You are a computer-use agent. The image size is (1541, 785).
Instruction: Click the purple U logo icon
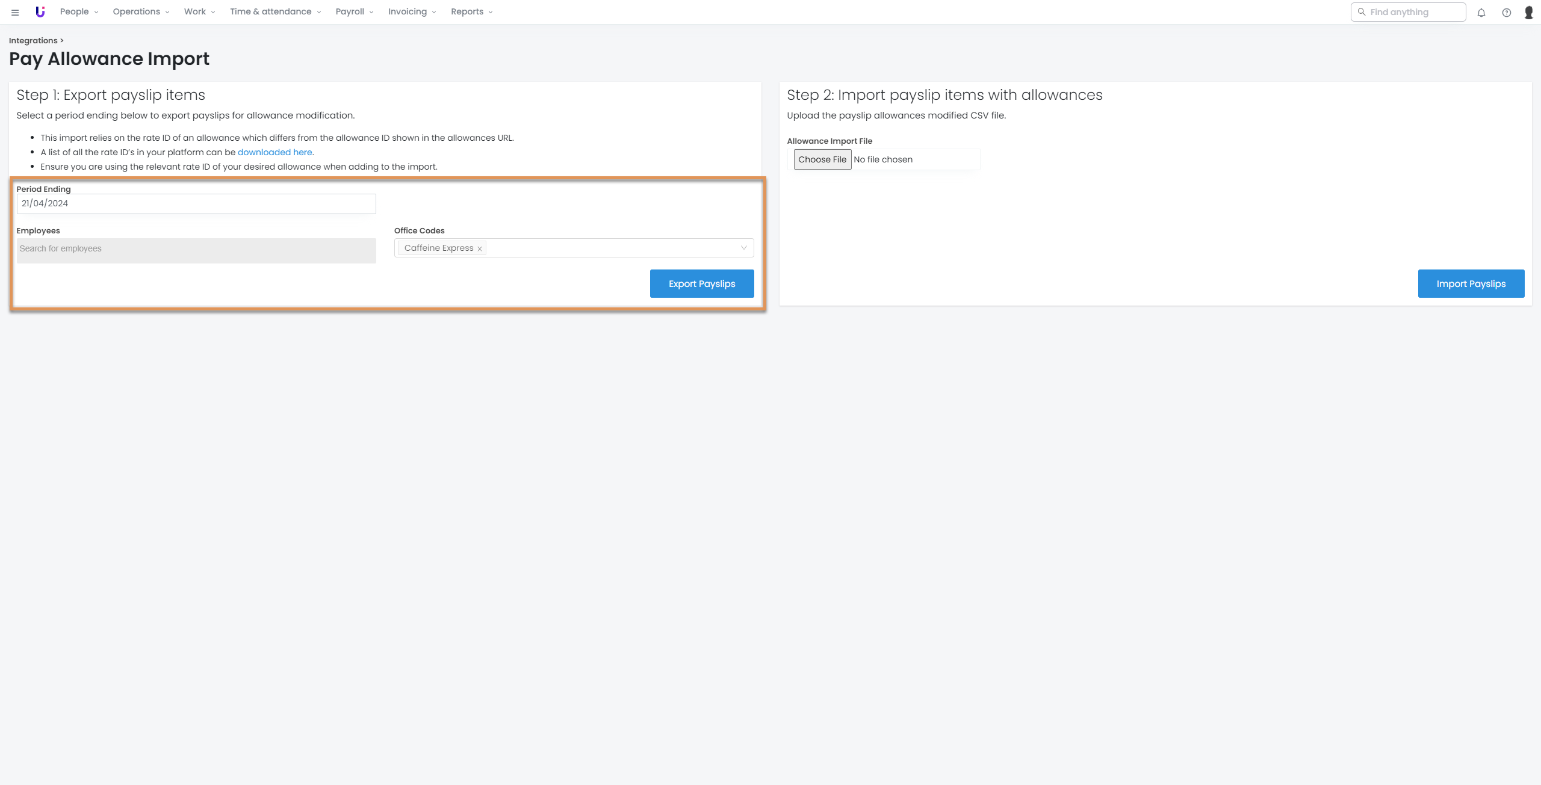pos(40,11)
